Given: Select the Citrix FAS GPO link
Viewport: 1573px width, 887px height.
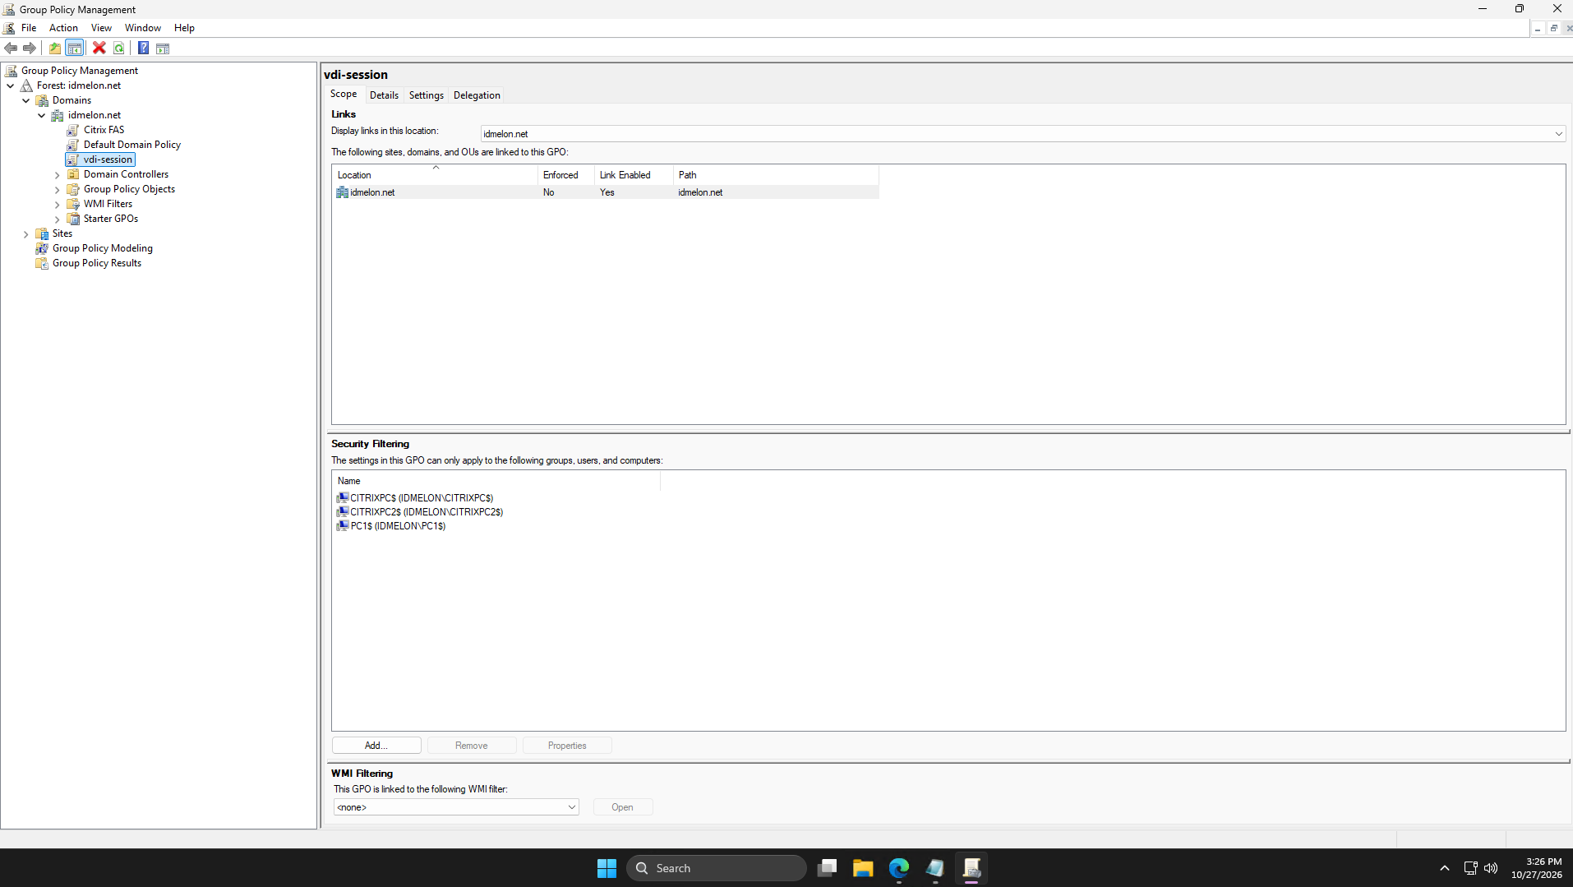Looking at the screenshot, I should (x=104, y=130).
